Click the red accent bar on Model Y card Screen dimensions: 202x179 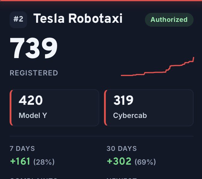click(11, 108)
